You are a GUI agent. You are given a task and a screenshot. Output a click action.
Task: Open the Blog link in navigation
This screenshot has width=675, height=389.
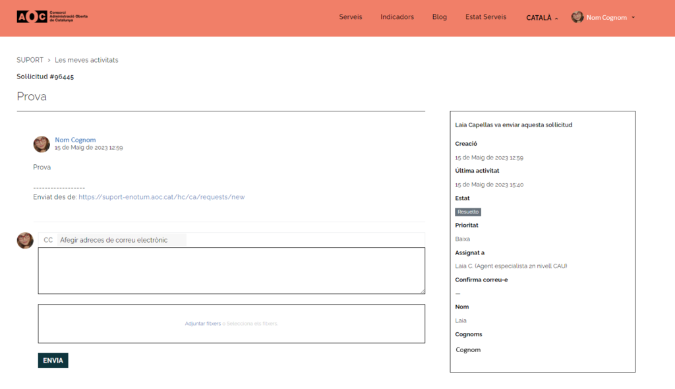tap(440, 17)
